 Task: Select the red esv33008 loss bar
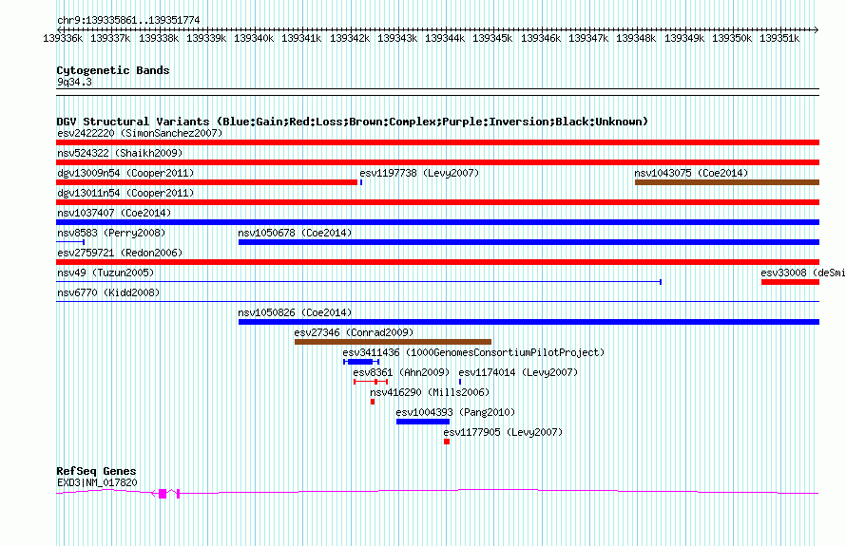click(791, 282)
